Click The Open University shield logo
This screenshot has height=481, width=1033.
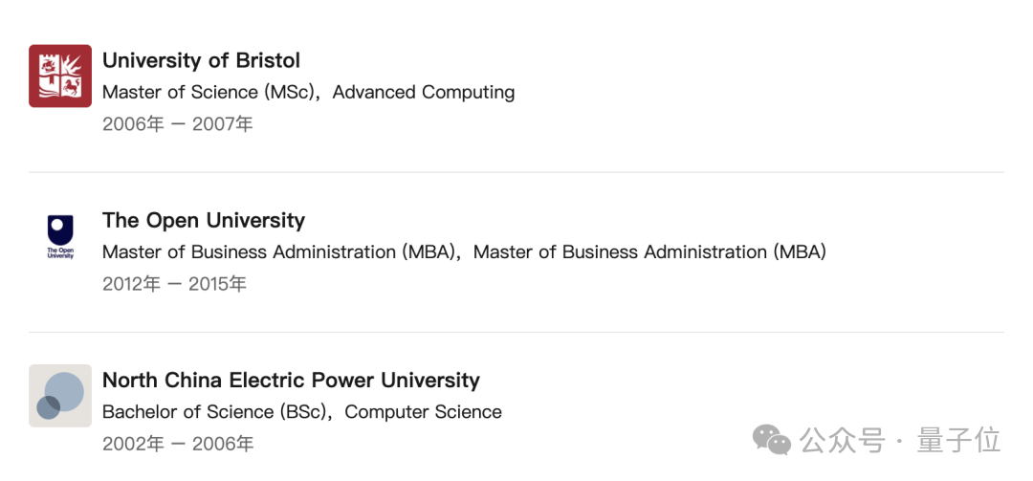click(60, 236)
